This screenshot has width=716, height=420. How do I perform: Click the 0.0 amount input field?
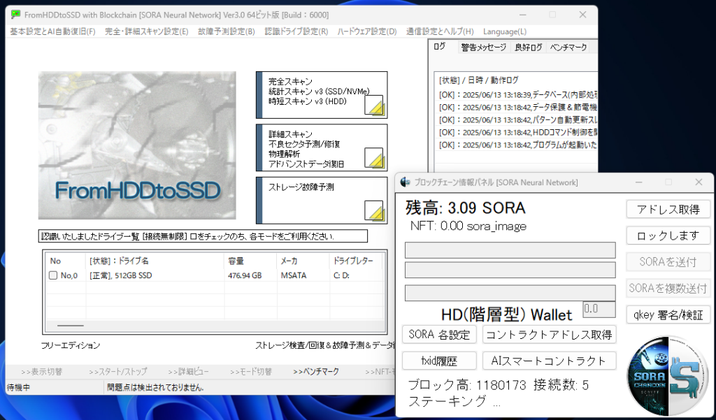[599, 309]
